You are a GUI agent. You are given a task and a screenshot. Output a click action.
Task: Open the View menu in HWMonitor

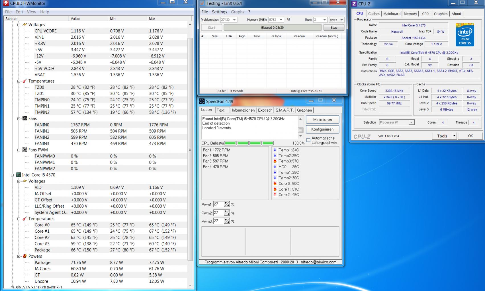pyautogui.click(x=31, y=12)
